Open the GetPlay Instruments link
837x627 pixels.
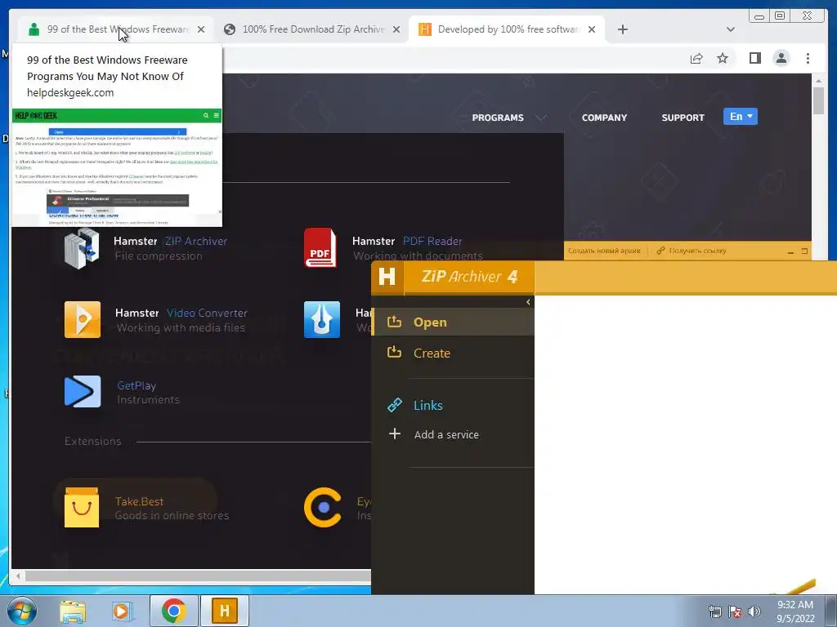(148, 393)
